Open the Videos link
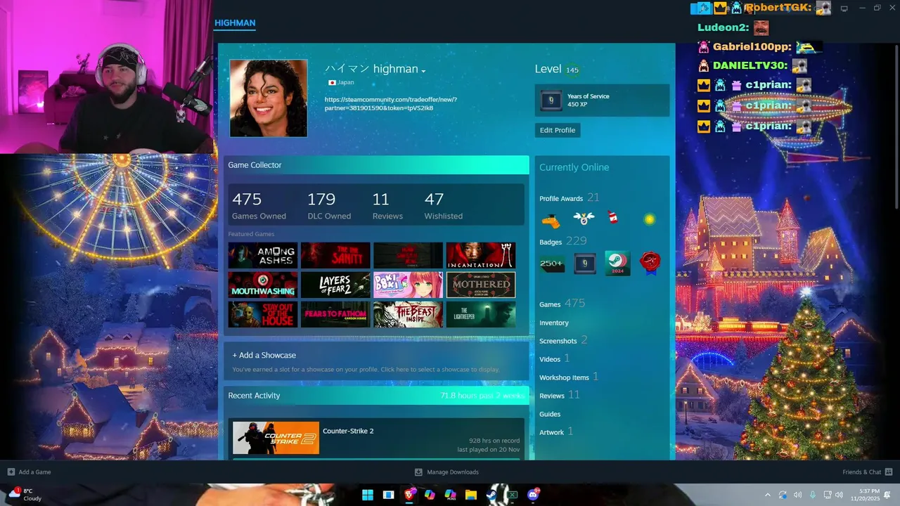This screenshot has height=506, width=900. tap(554, 358)
